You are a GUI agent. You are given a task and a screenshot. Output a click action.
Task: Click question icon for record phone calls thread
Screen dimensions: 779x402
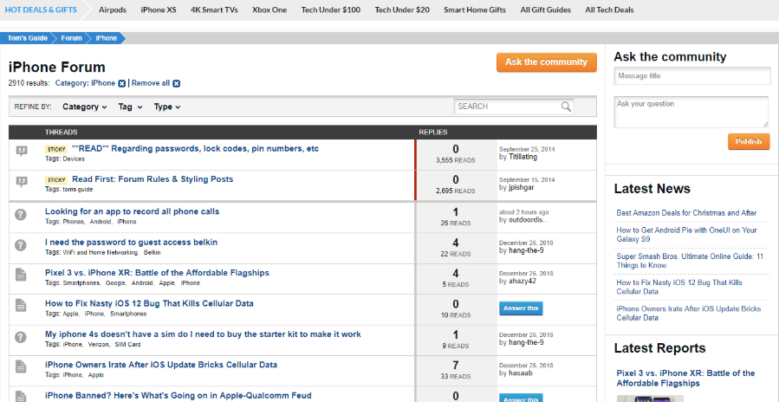point(21,215)
